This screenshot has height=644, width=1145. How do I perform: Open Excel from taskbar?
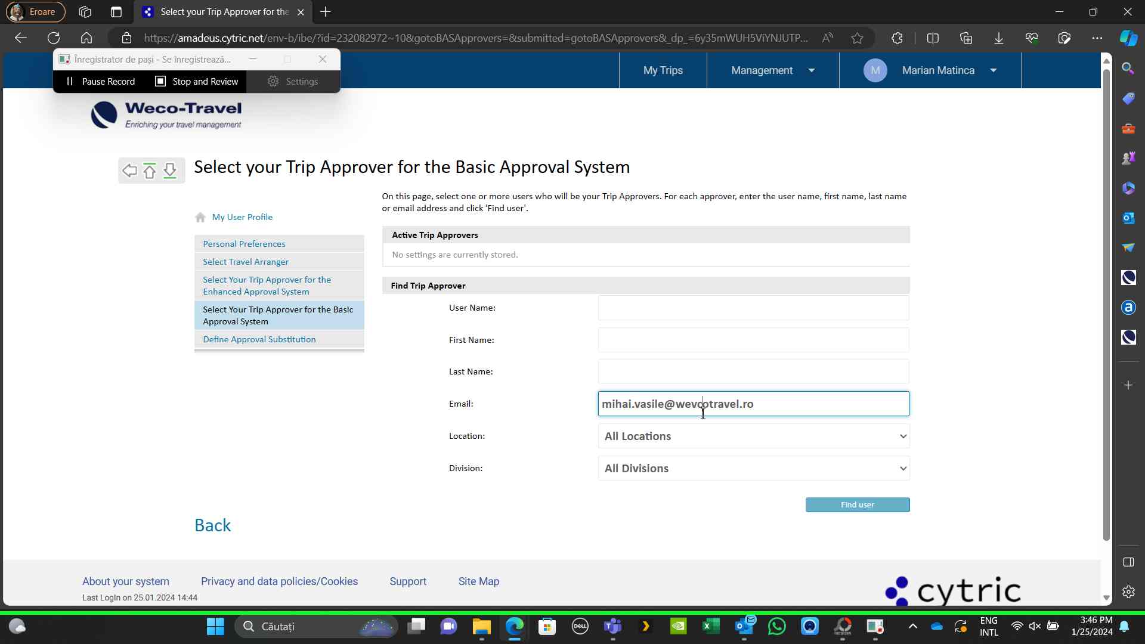[x=711, y=627]
